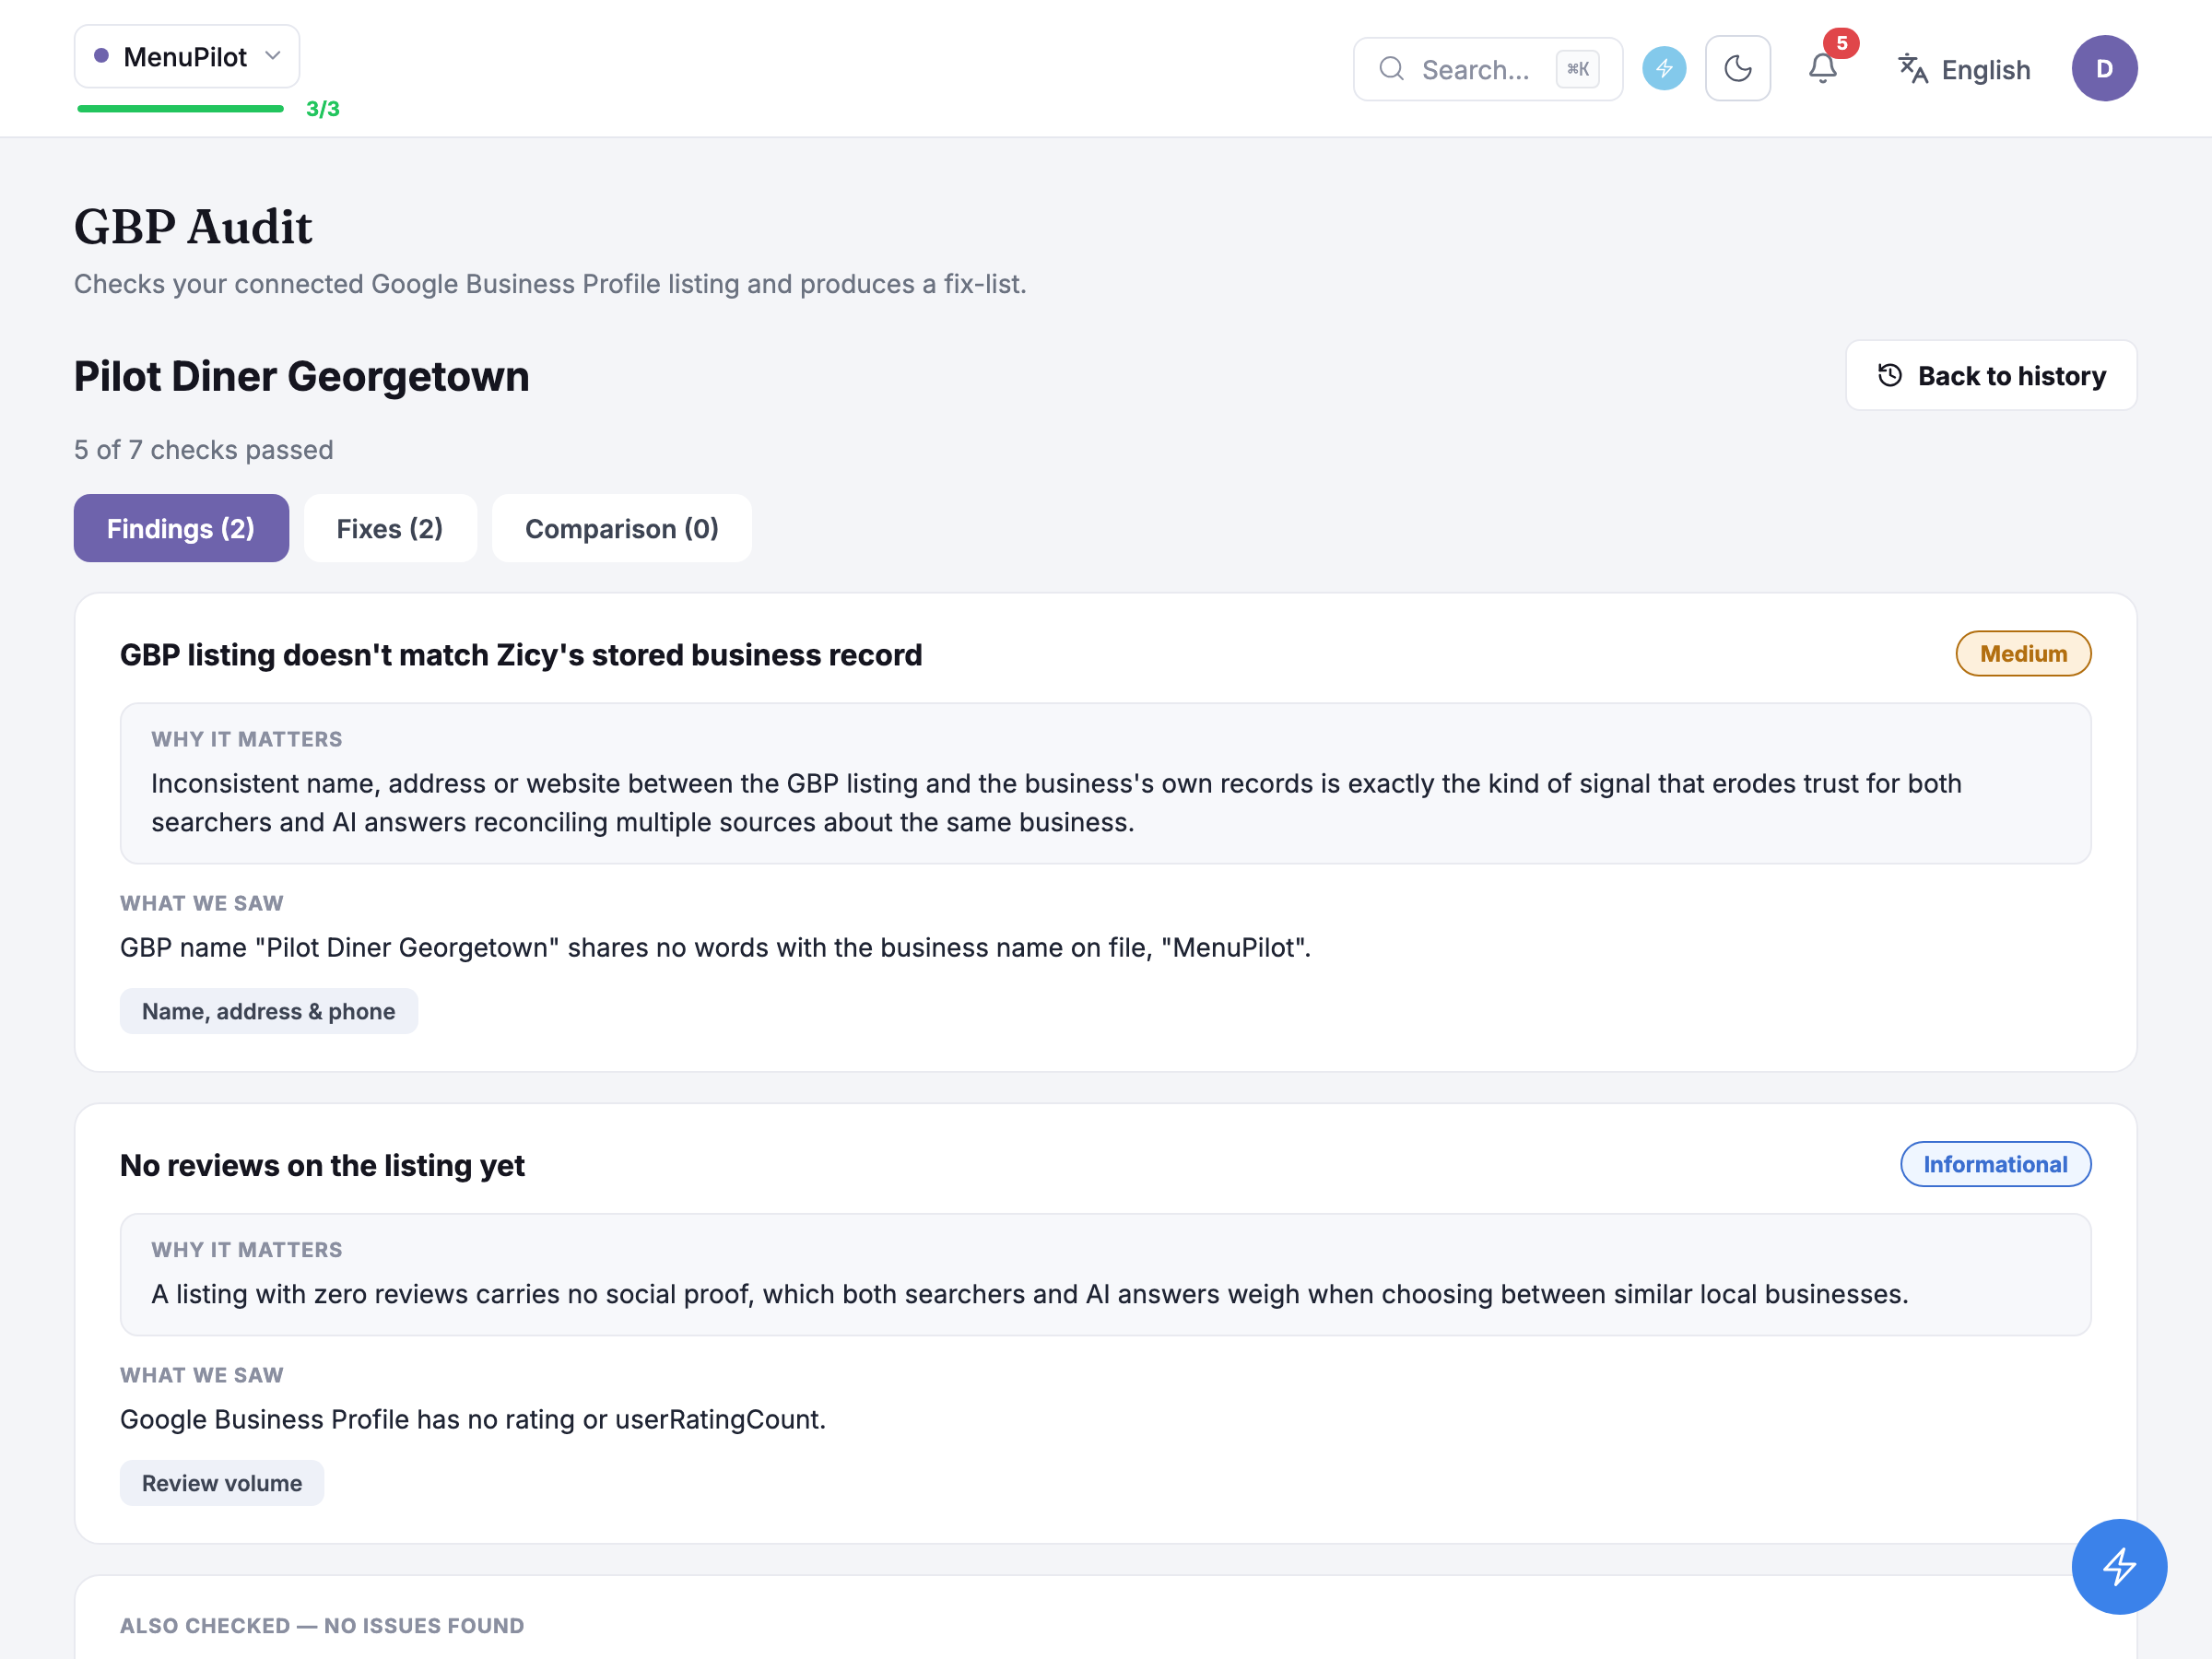Image resolution: width=2212 pixels, height=1659 pixels.
Task: Switch to the Fixes (2) tab
Action: click(390, 528)
